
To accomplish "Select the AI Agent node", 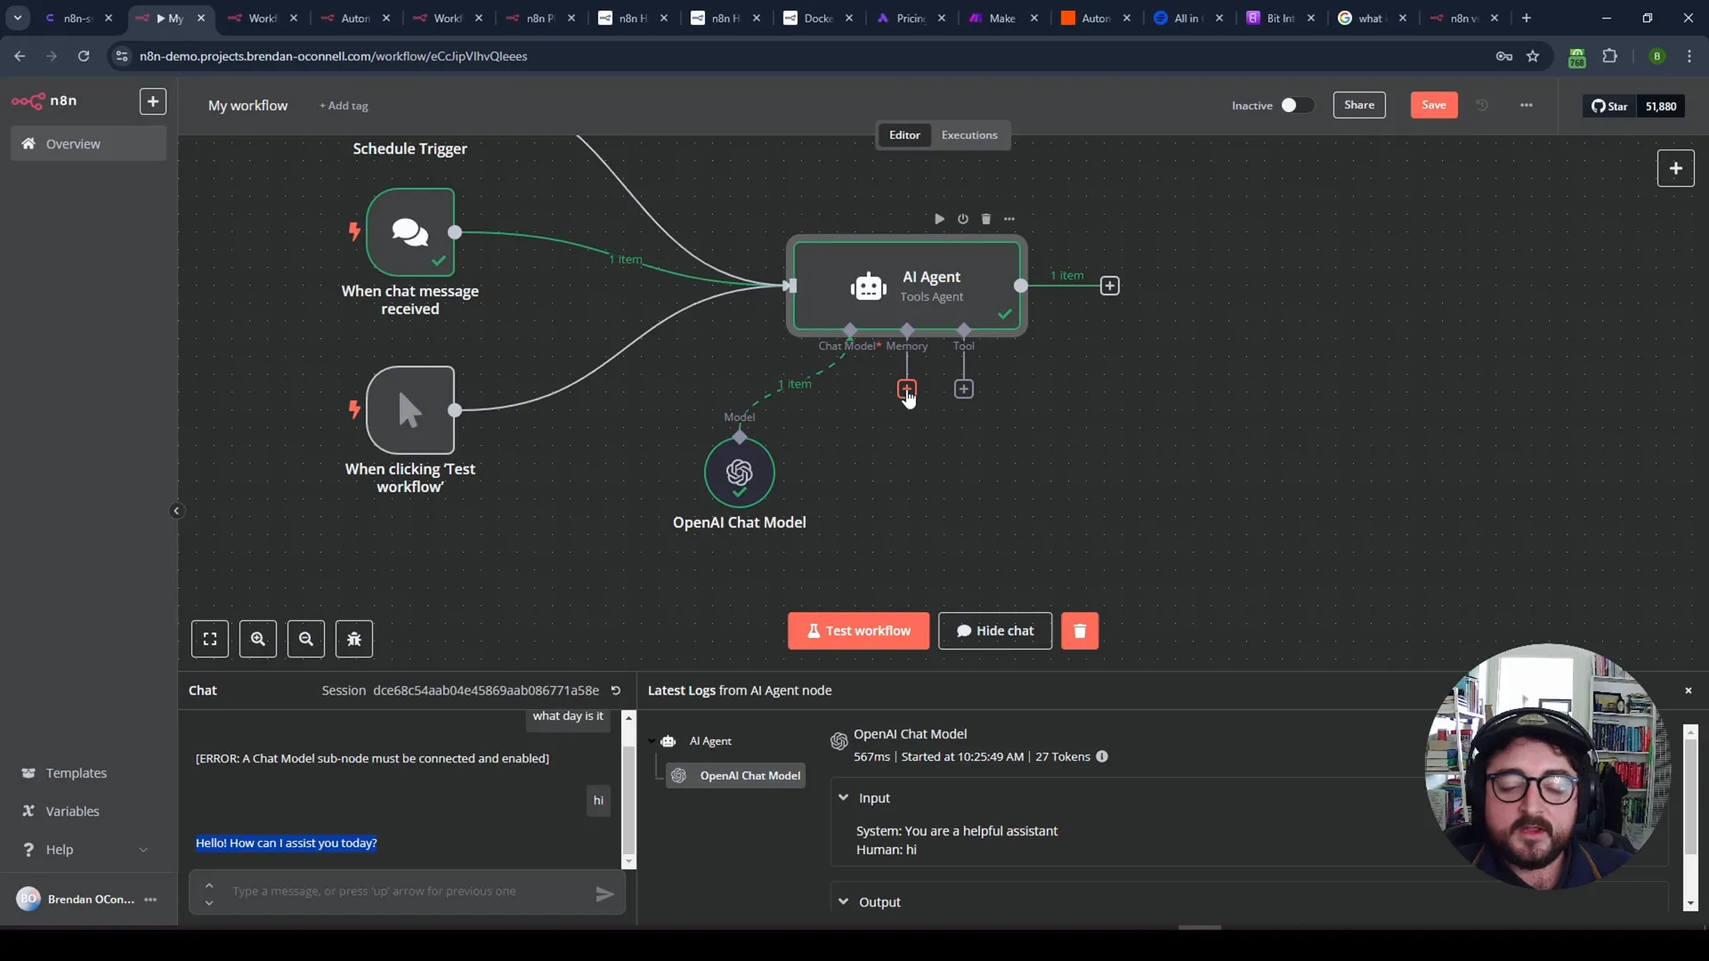I will [907, 286].
